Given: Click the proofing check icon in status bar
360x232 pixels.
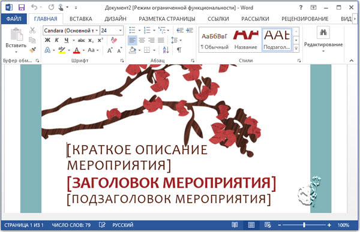Looking at the screenshot, I should (102, 225).
